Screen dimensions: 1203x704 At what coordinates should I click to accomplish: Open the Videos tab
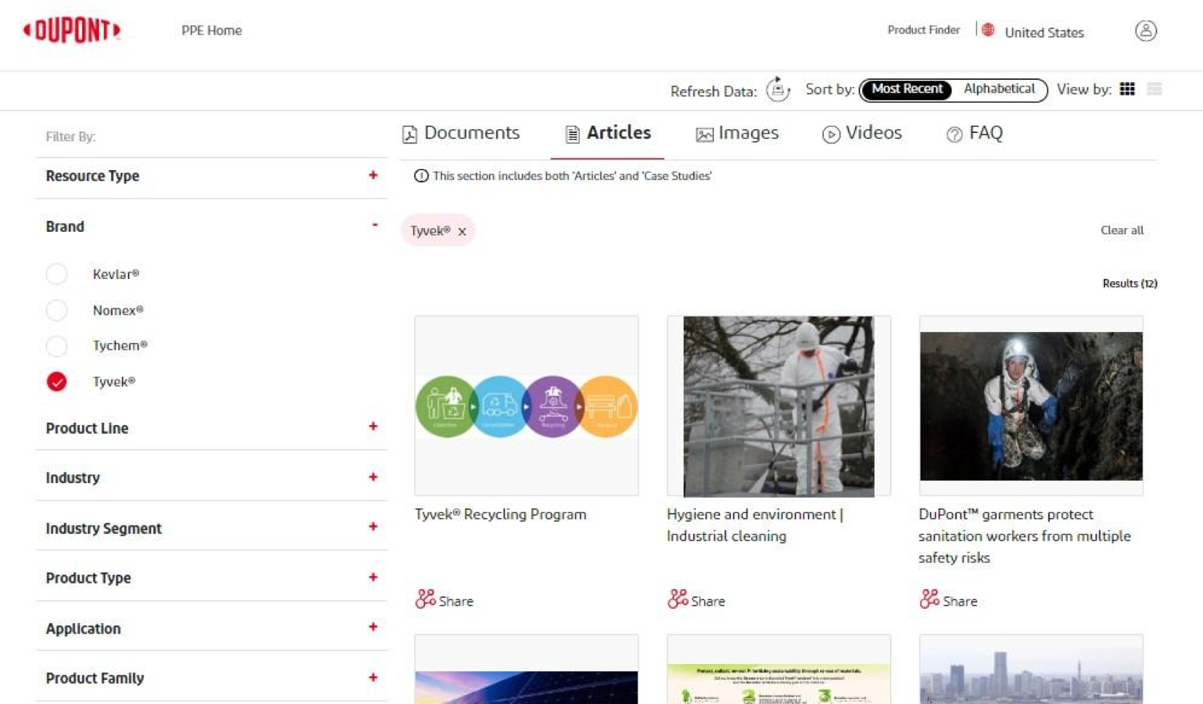click(862, 133)
